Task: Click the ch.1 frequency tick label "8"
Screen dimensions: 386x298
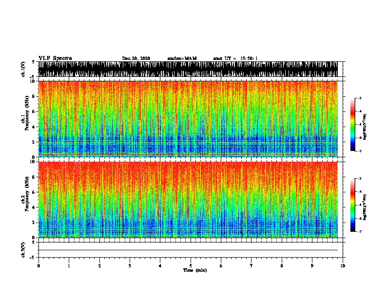Action: click(x=34, y=96)
